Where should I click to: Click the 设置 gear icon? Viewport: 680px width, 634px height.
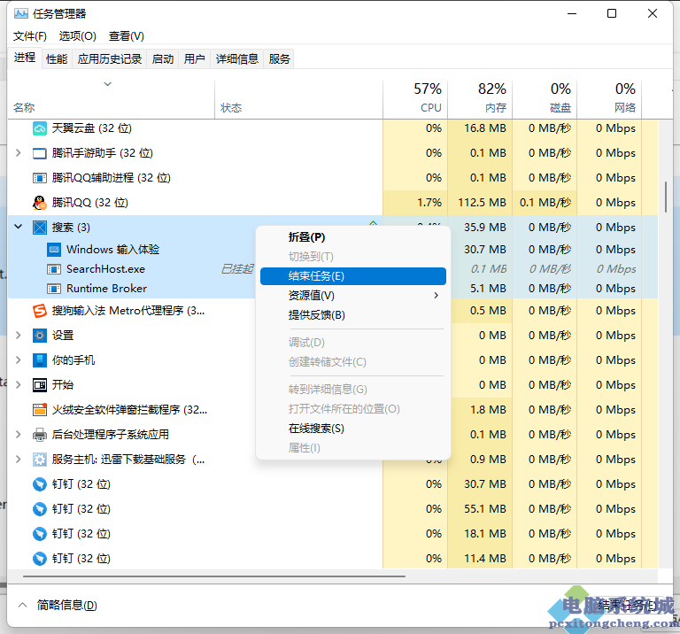point(40,336)
